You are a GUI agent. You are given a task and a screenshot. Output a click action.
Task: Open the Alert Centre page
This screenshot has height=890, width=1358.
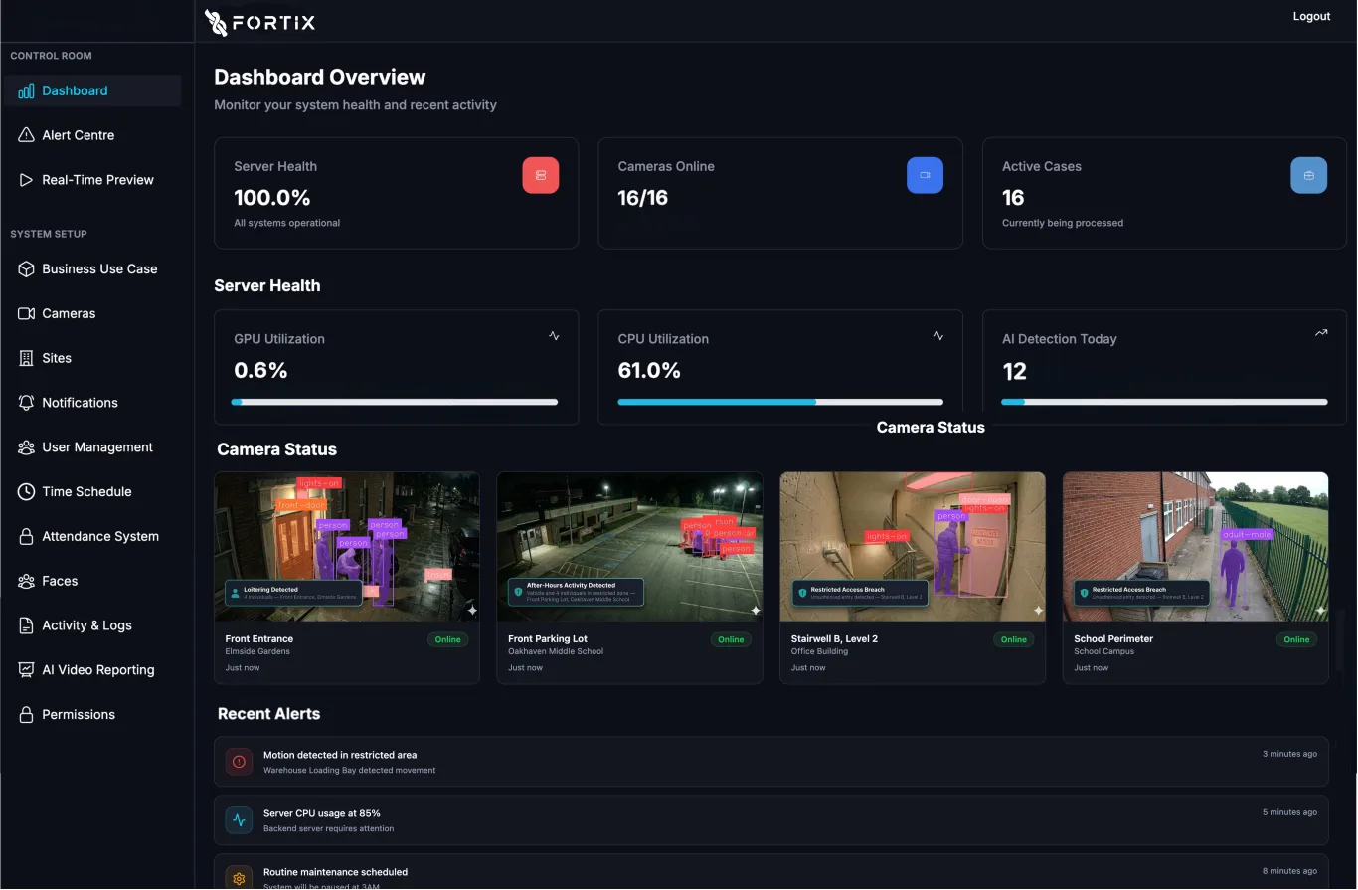click(x=91, y=135)
